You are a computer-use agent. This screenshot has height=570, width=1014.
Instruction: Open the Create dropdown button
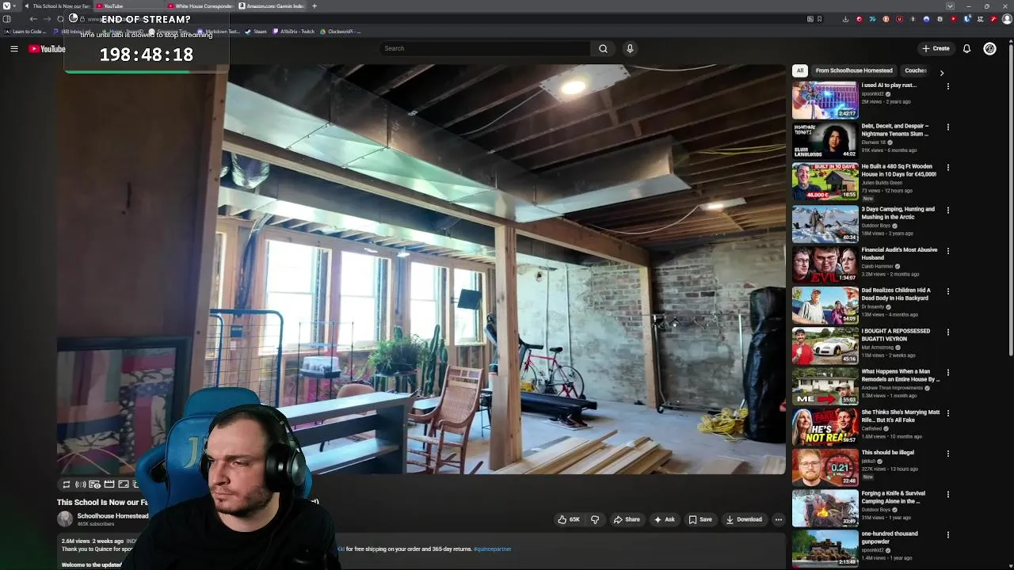936,48
